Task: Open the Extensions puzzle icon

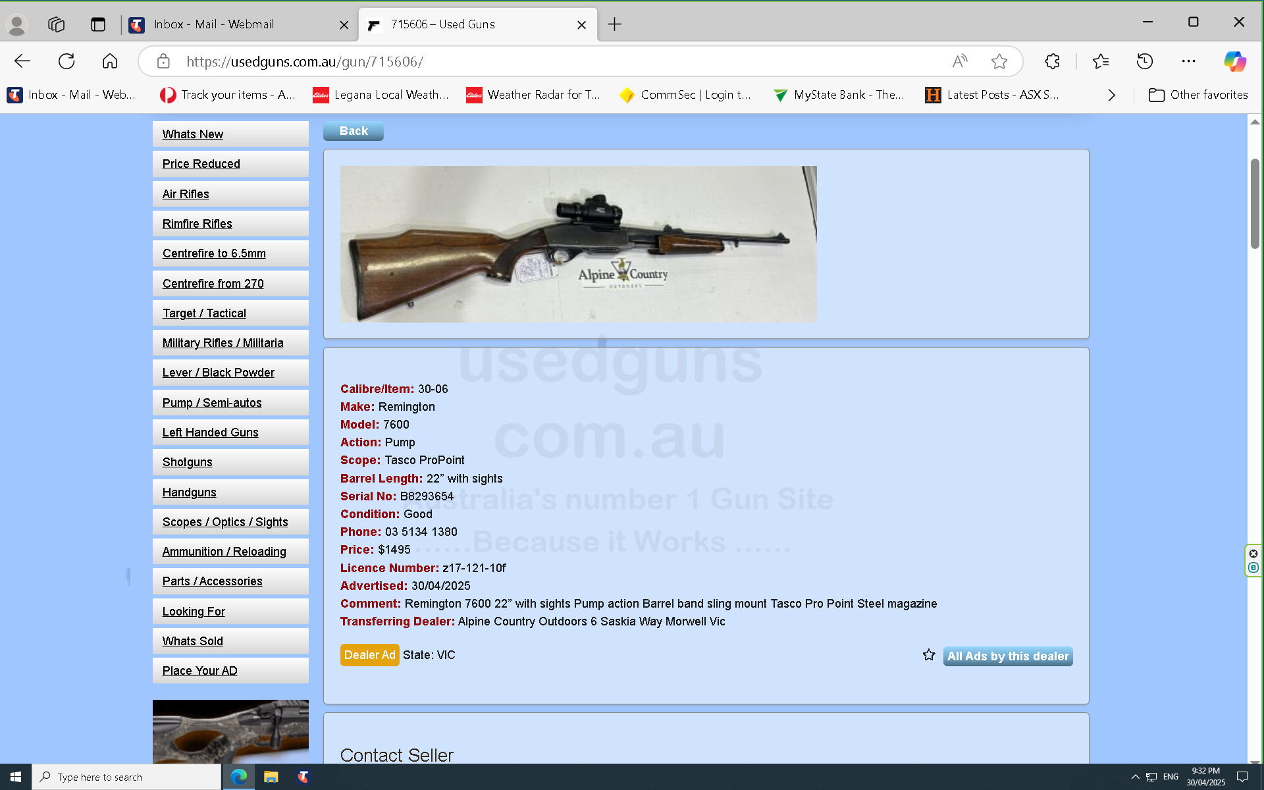Action: coord(1052,61)
